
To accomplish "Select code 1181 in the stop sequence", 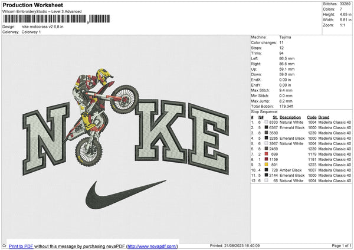I will (312, 159).
